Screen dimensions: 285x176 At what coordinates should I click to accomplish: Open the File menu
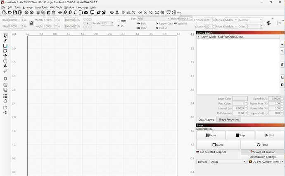[3, 7]
